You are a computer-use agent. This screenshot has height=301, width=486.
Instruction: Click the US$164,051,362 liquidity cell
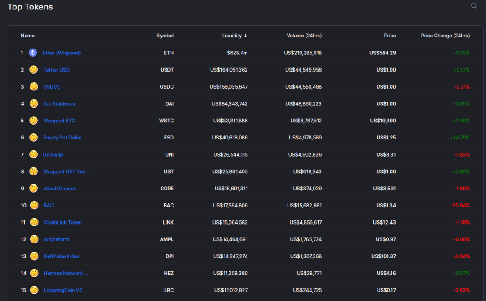pos(229,70)
